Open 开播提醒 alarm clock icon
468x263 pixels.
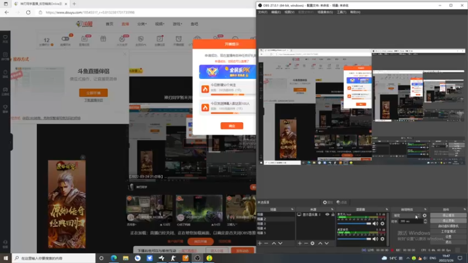(178, 40)
